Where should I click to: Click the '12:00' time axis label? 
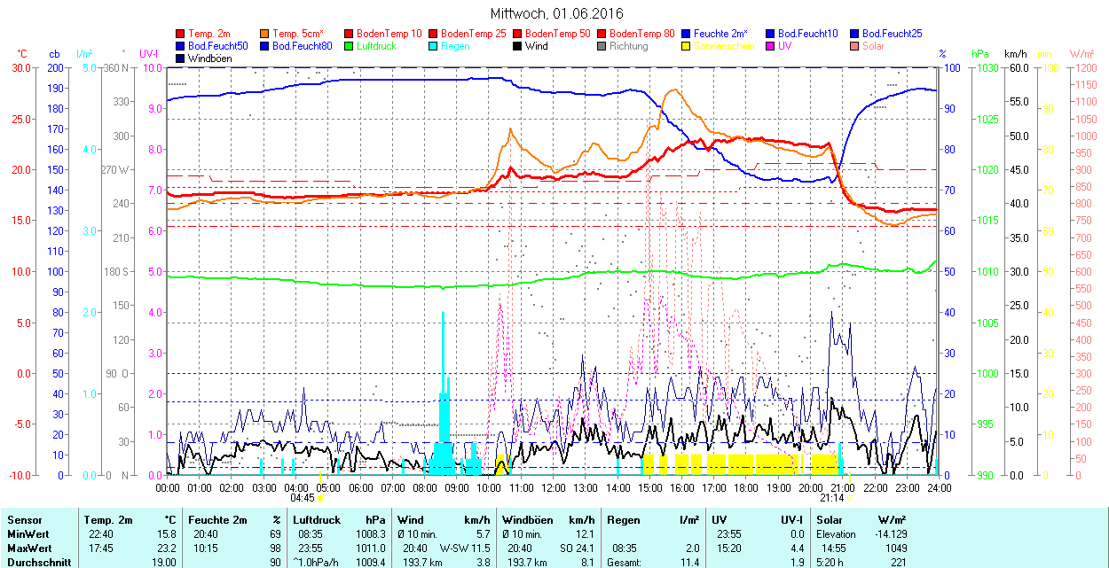click(x=554, y=486)
